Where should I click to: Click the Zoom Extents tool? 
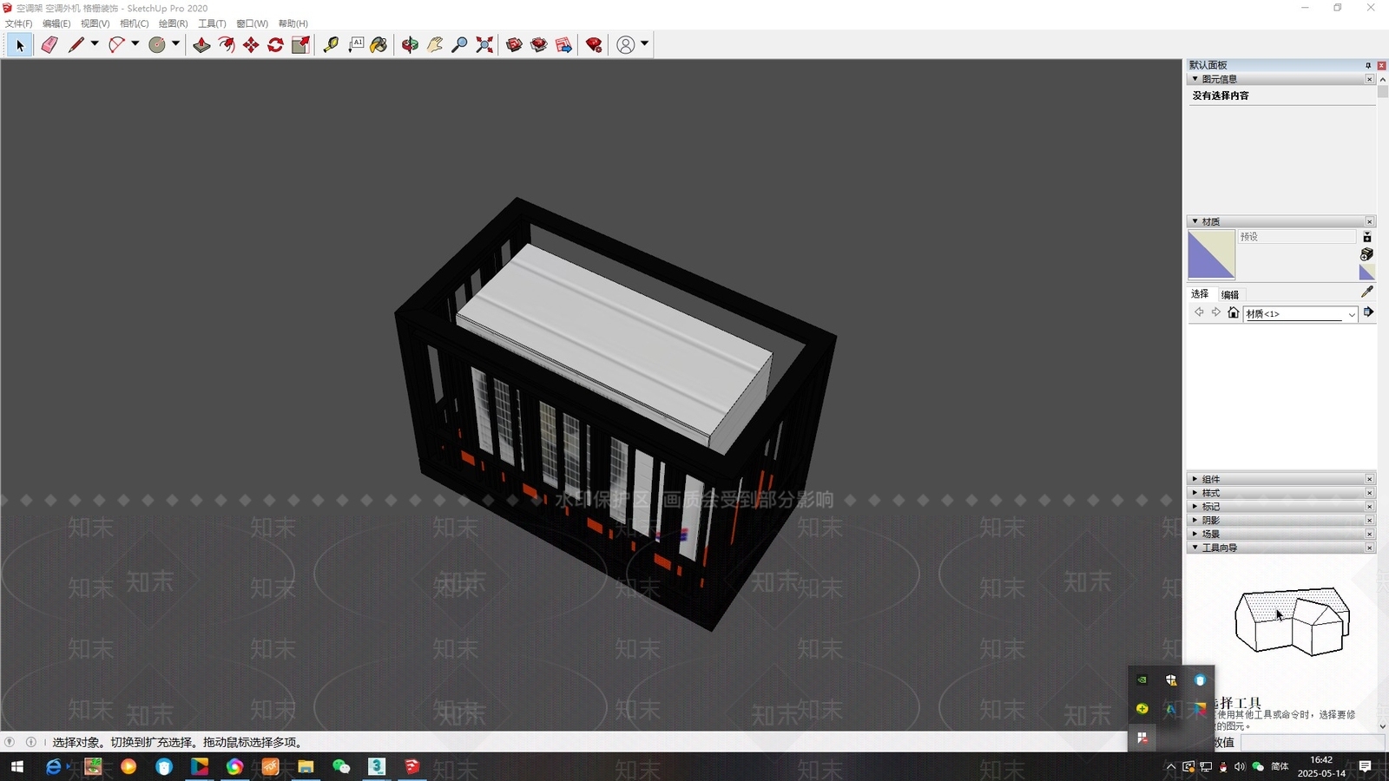484,45
